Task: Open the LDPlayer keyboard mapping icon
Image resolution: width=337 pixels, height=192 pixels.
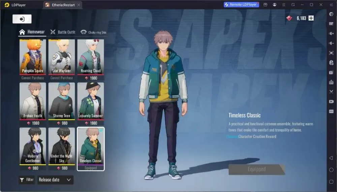Action: [x=331, y=24]
